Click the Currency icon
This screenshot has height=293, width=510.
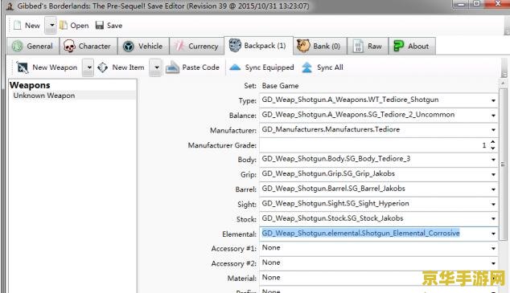pos(179,46)
